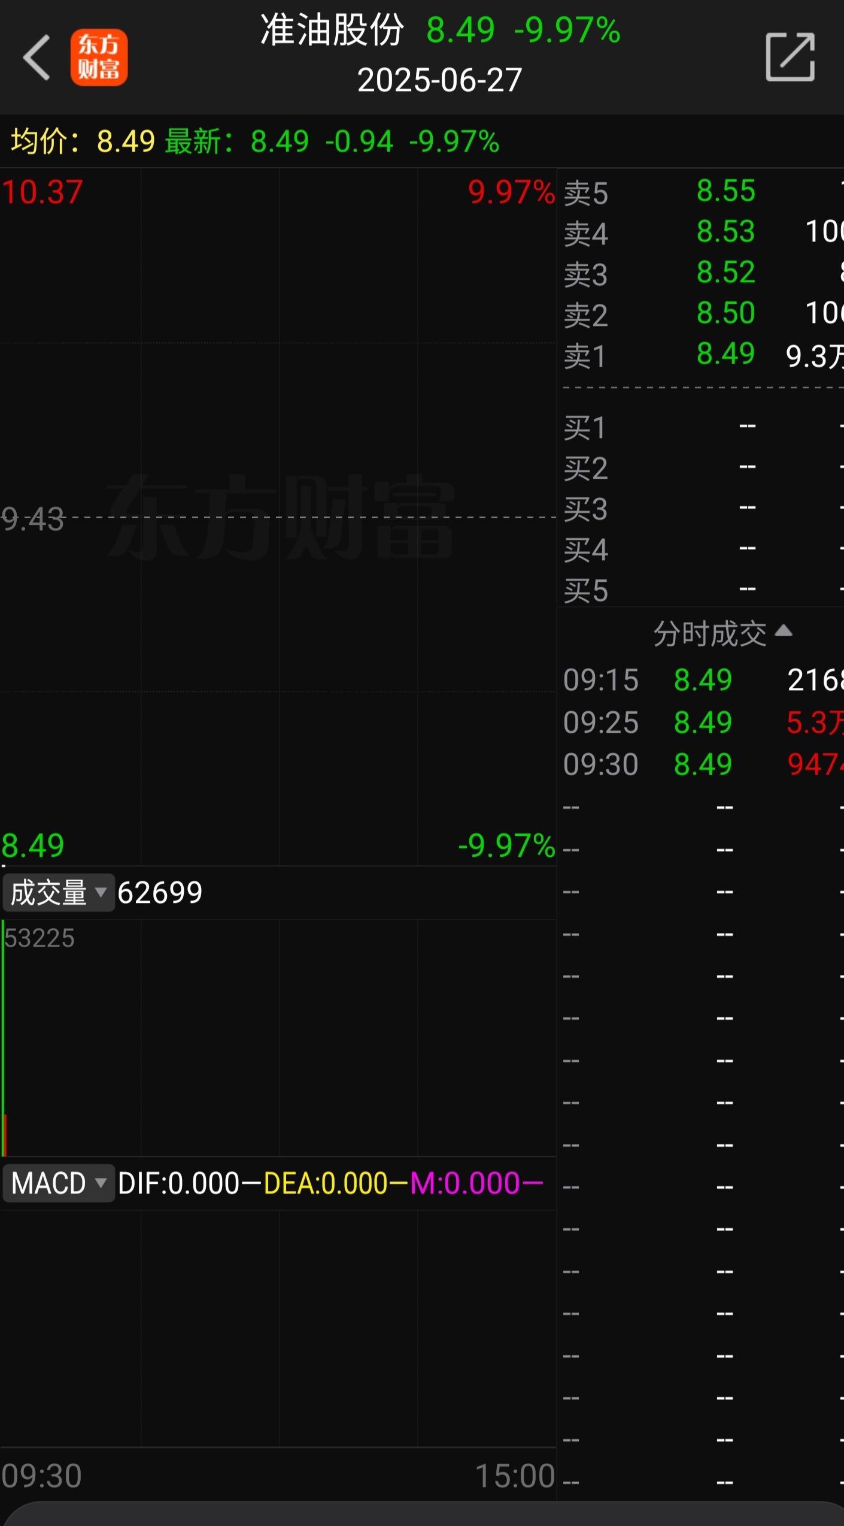The height and width of the screenshot is (1526, 844).
Task: Tap the 均价 8.49 label
Action: tap(83, 141)
